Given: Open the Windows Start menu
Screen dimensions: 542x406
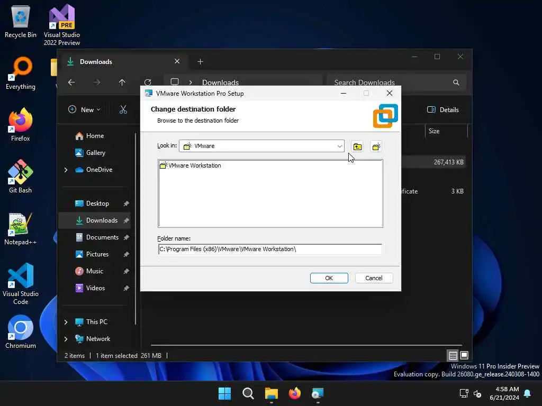Looking at the screenshot, I should (224, 393).
